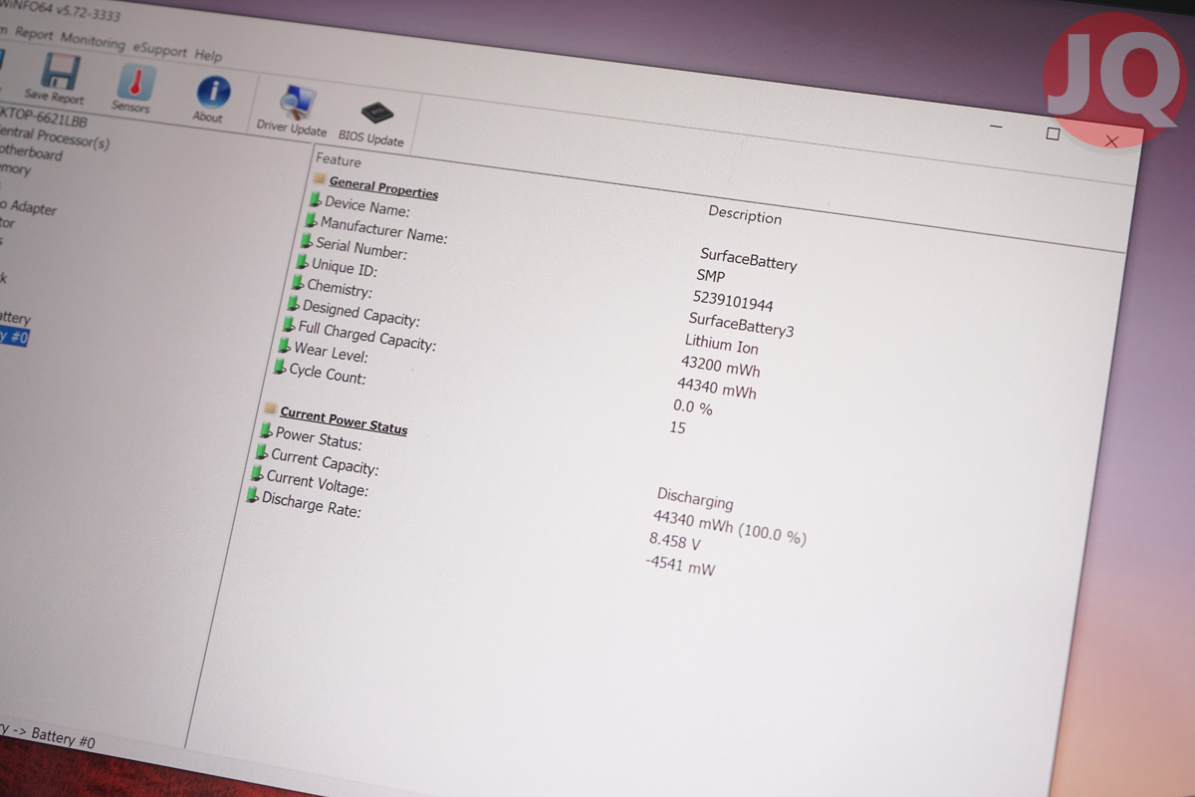Select the DESKTOP-6621LBB root tree node

(43, 119)
